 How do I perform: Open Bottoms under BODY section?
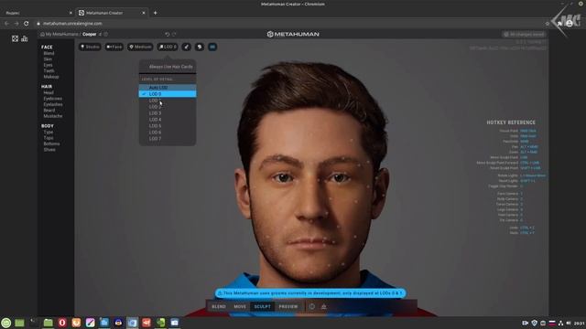pos(51,143)
